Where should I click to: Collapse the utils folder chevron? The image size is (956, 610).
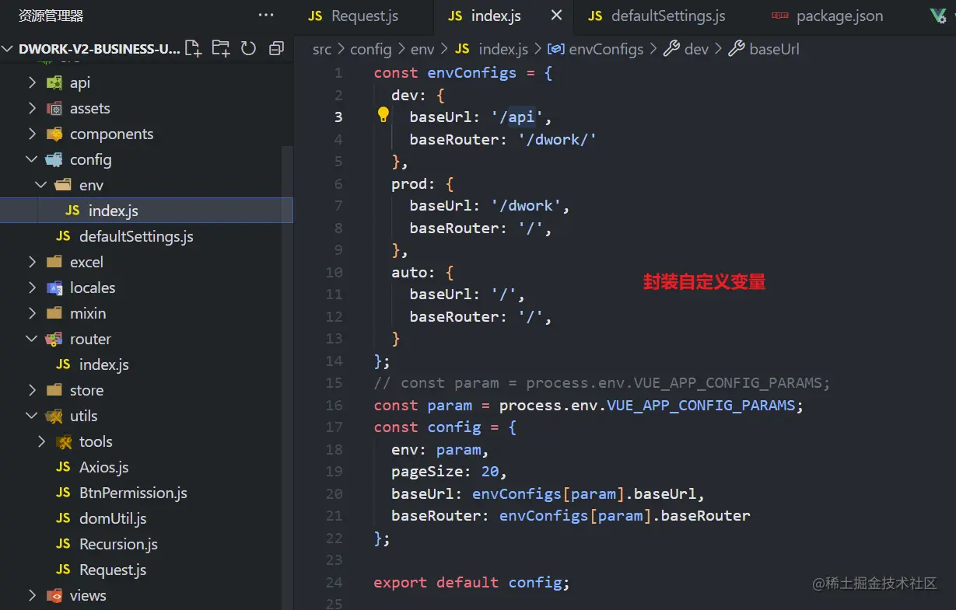(x=32, y=416)
